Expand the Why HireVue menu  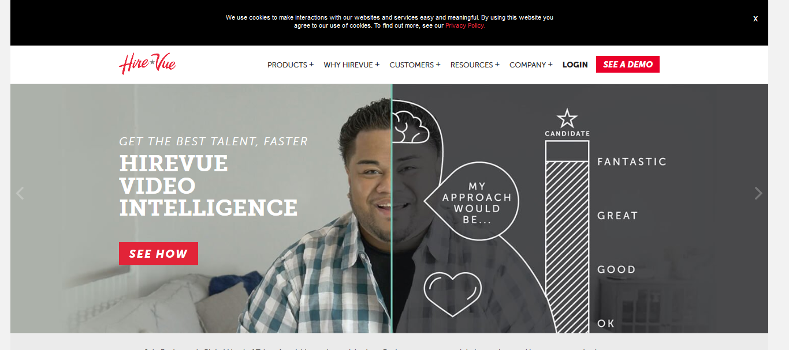pos(352,65)
